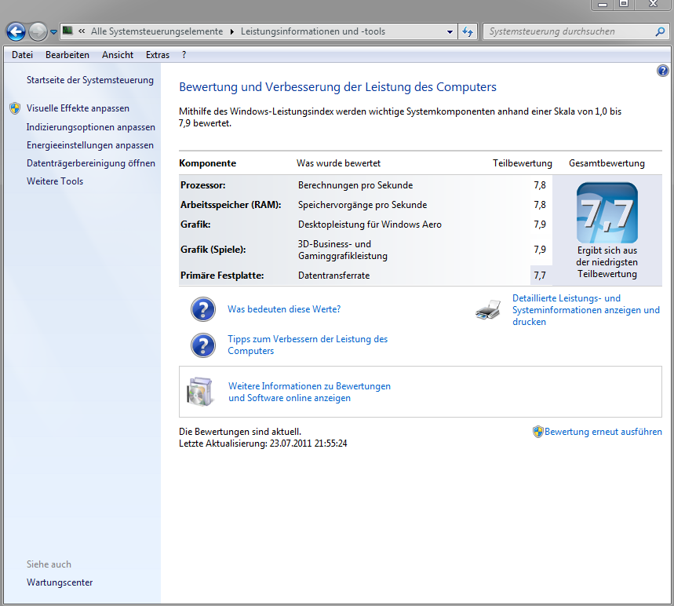
Task: Click the magnifier search icon
Action: click(660, 31)
